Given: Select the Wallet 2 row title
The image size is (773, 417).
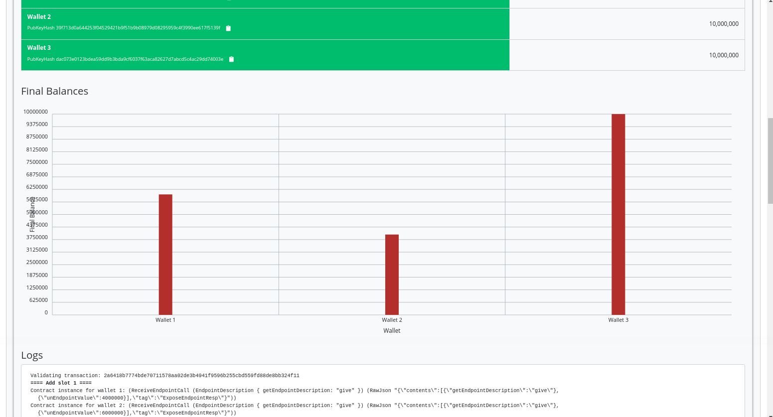Looking at the screenshot, I should 39,17.
